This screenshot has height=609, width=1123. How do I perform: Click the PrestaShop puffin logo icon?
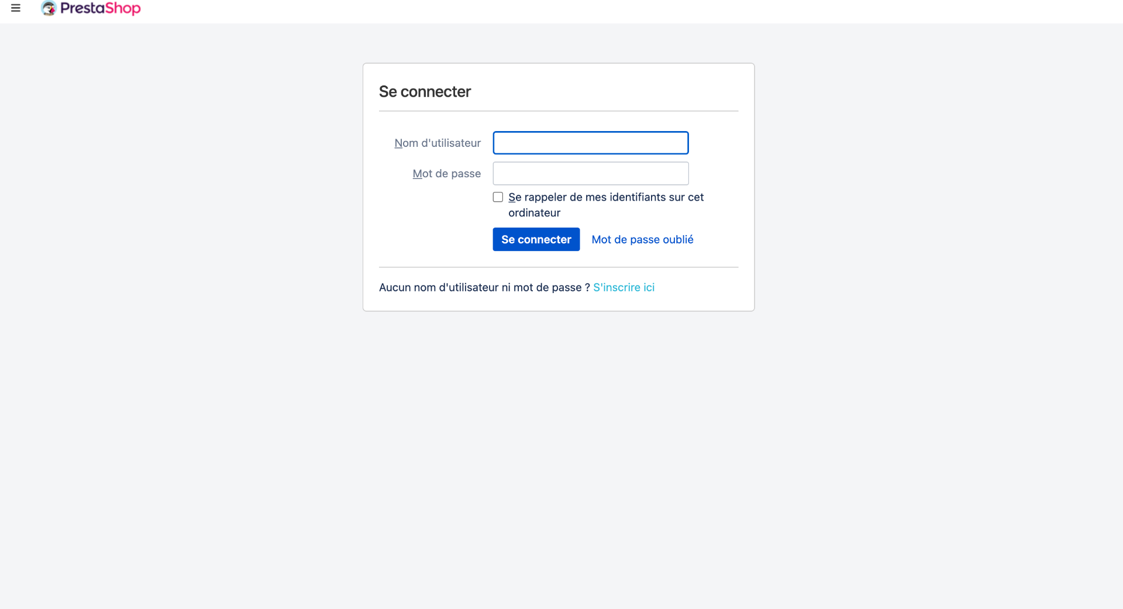[x=49, y=8]
